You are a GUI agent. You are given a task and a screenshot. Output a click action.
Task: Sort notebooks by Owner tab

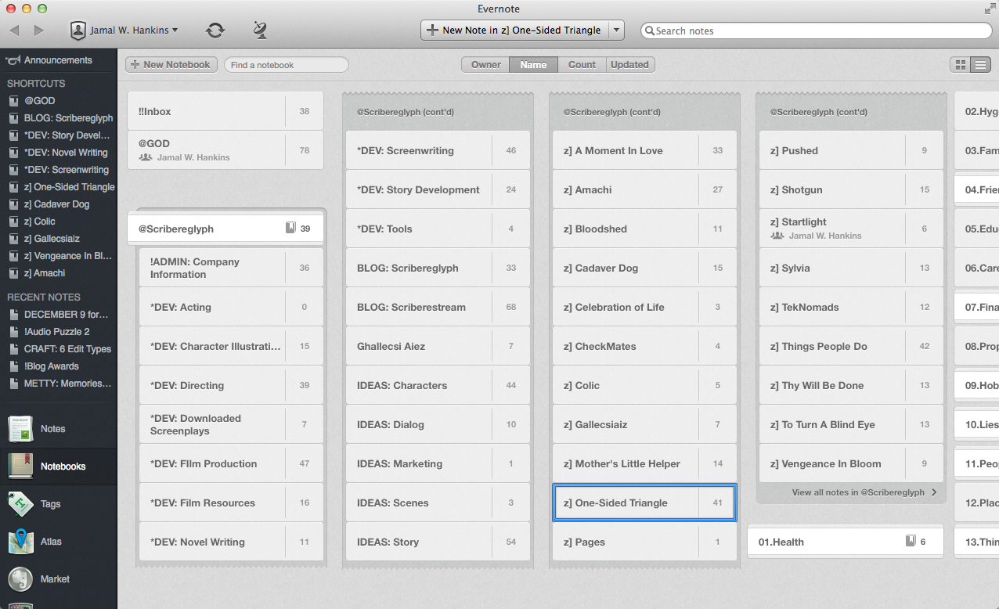pos(485,65)
